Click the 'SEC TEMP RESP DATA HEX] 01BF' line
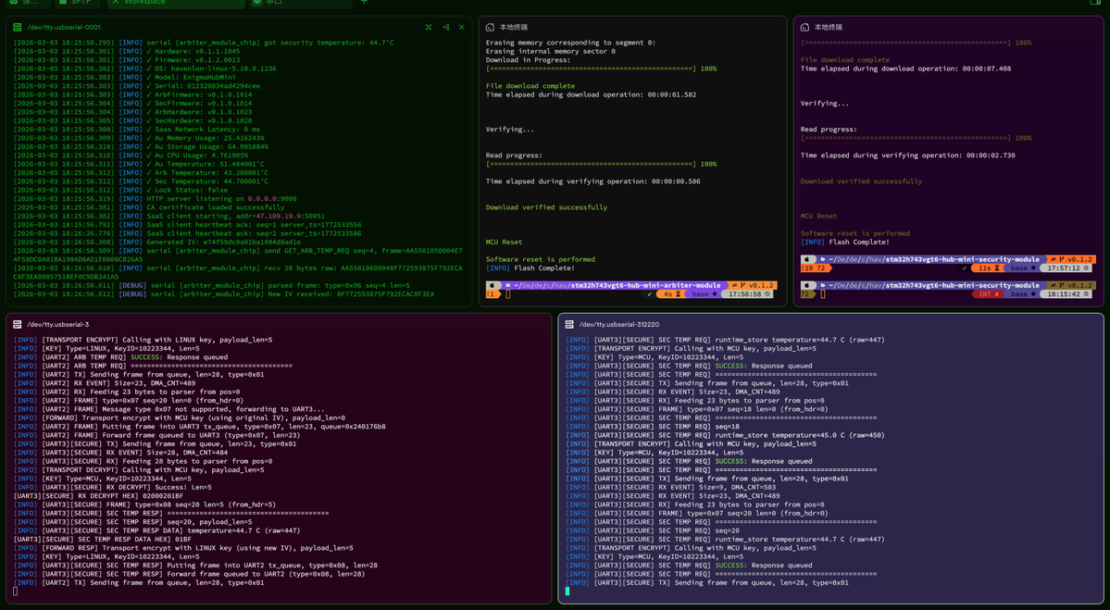The height and width of the screenshot is (610, 1110). [102, 540]
